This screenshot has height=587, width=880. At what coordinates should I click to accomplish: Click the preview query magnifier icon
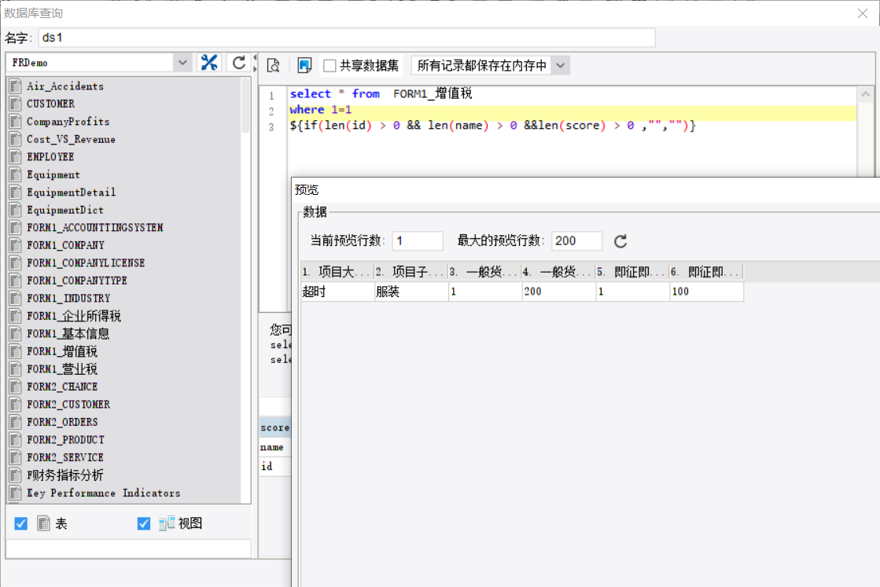pyautogui.click(x=273, y=66)
